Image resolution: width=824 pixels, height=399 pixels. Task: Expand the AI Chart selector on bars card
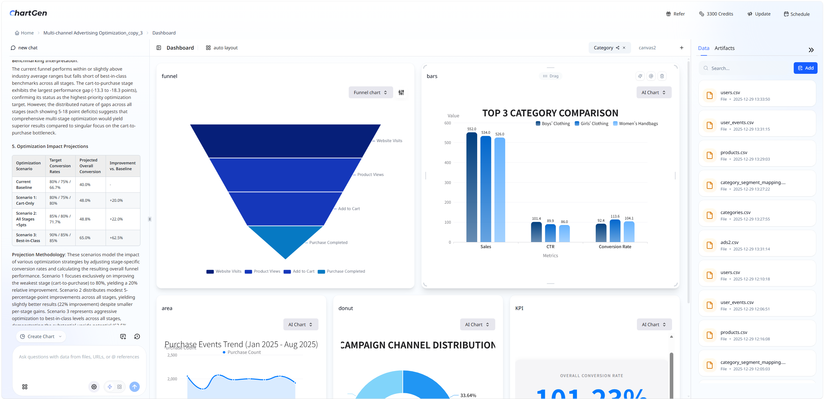pyautogui.click(x=653, y=92)
